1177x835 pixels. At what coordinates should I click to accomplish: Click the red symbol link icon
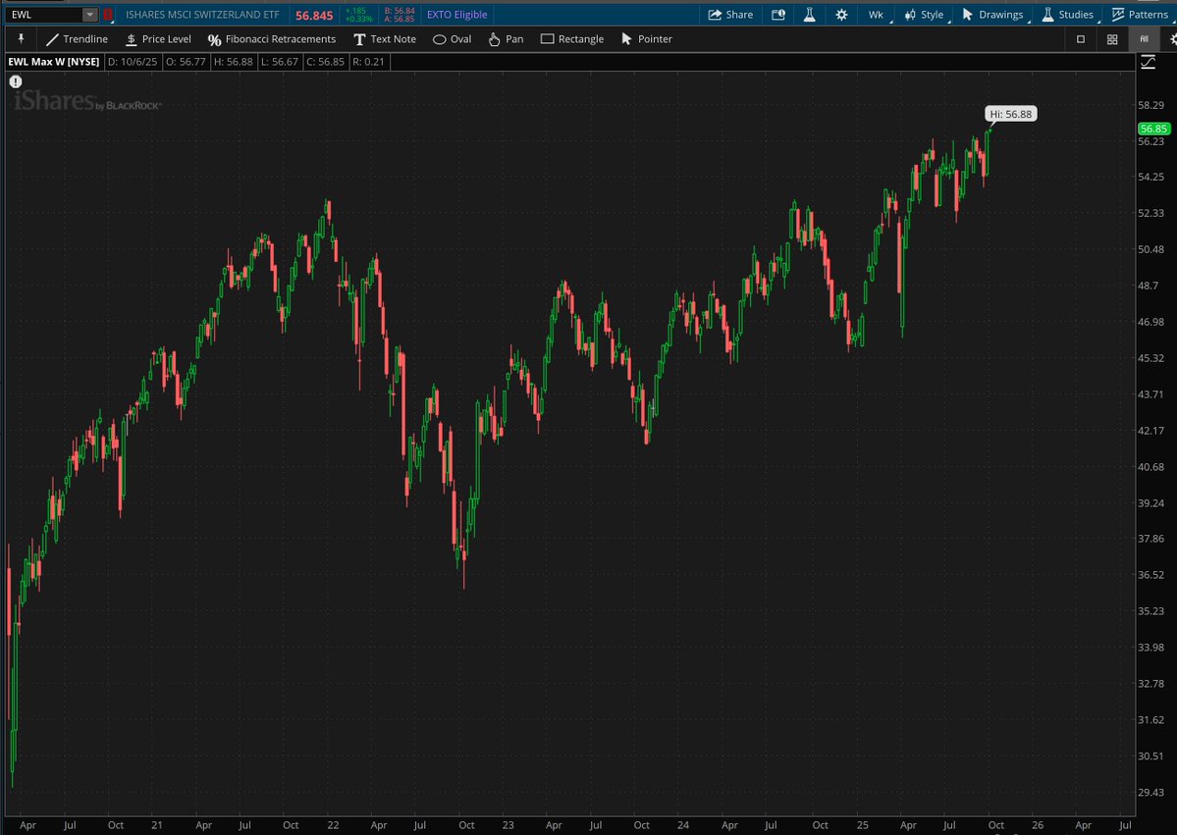click(108, 15)
